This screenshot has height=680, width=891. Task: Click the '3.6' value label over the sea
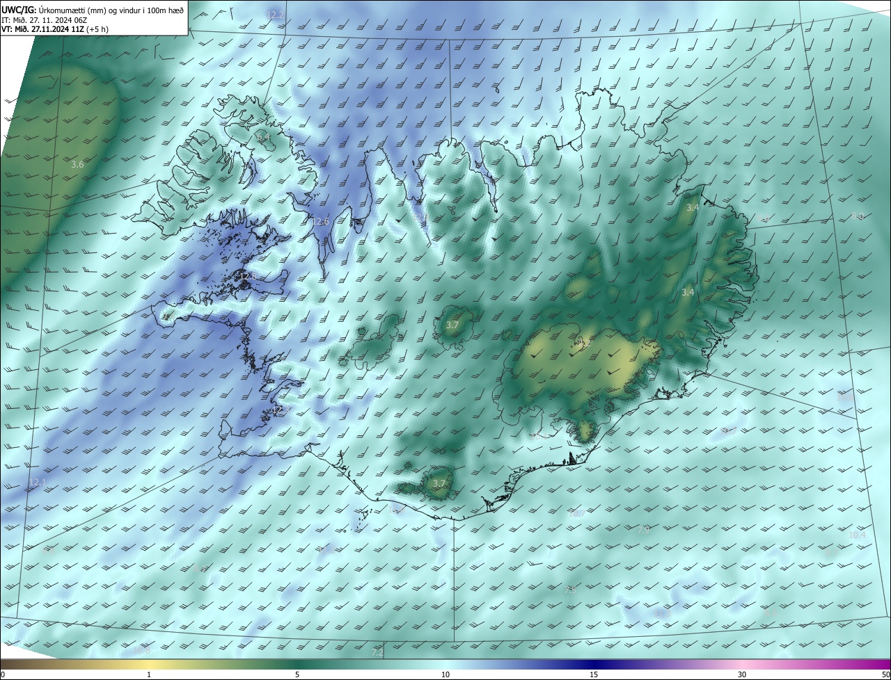coord(77,165)
